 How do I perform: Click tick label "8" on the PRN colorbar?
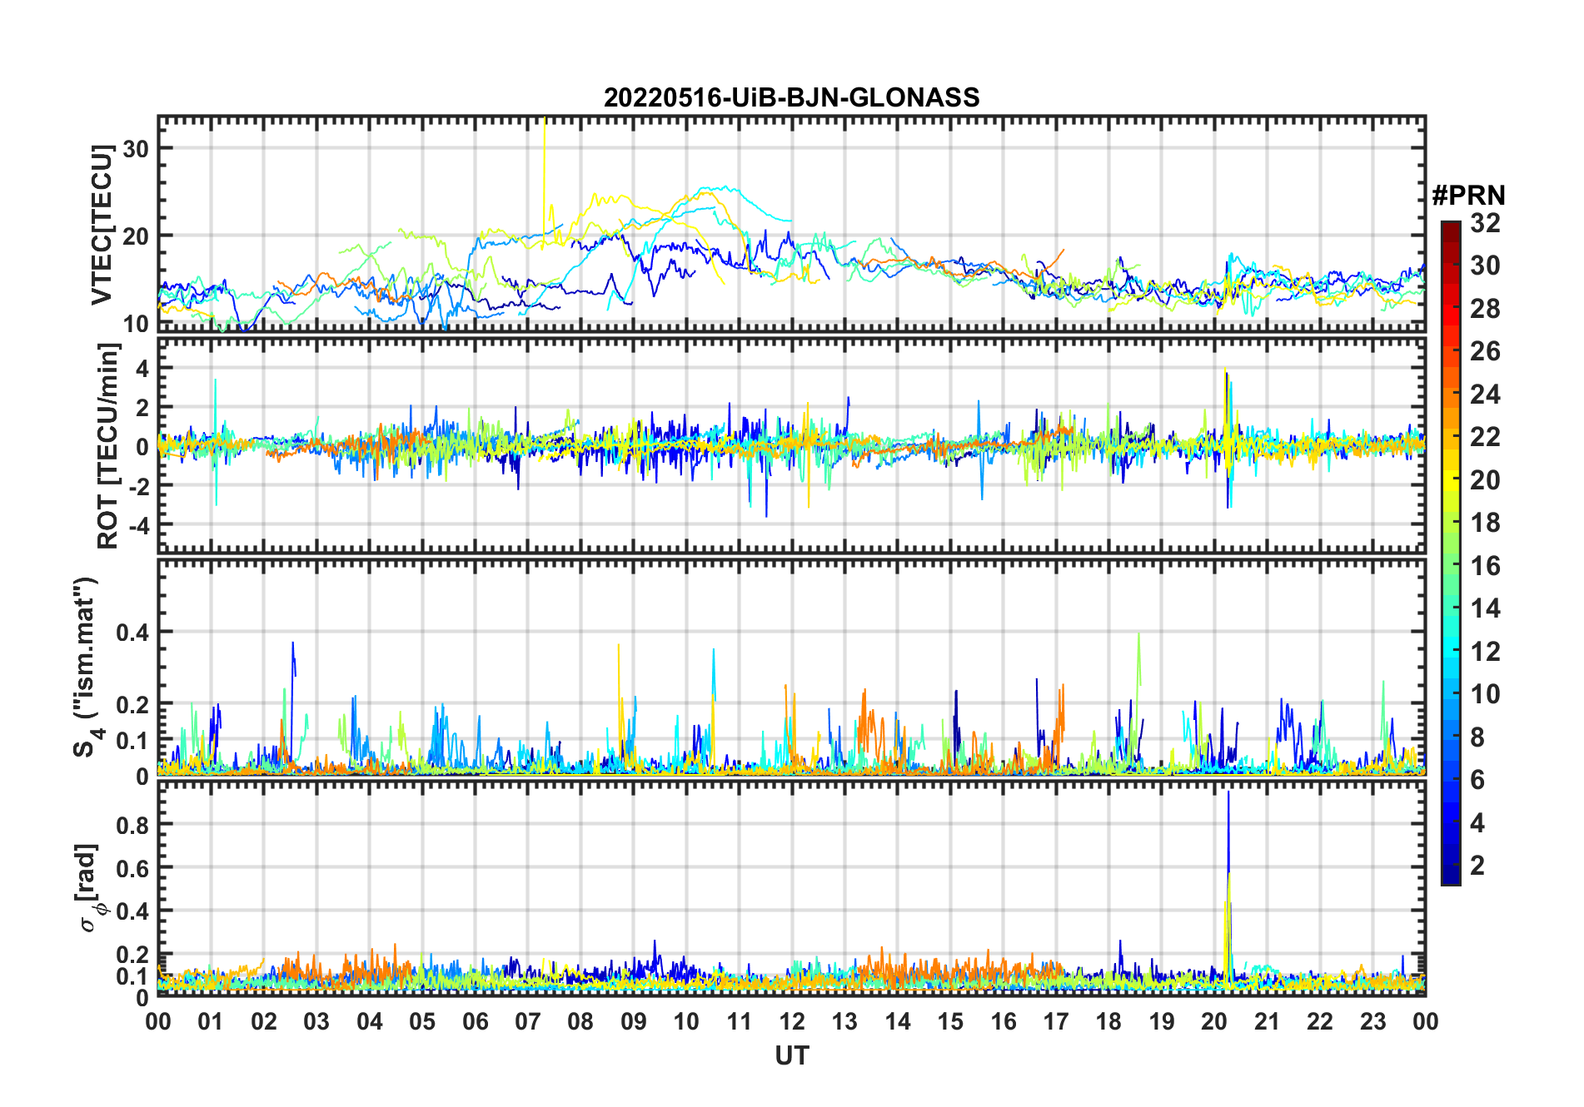pos(1477,737)
